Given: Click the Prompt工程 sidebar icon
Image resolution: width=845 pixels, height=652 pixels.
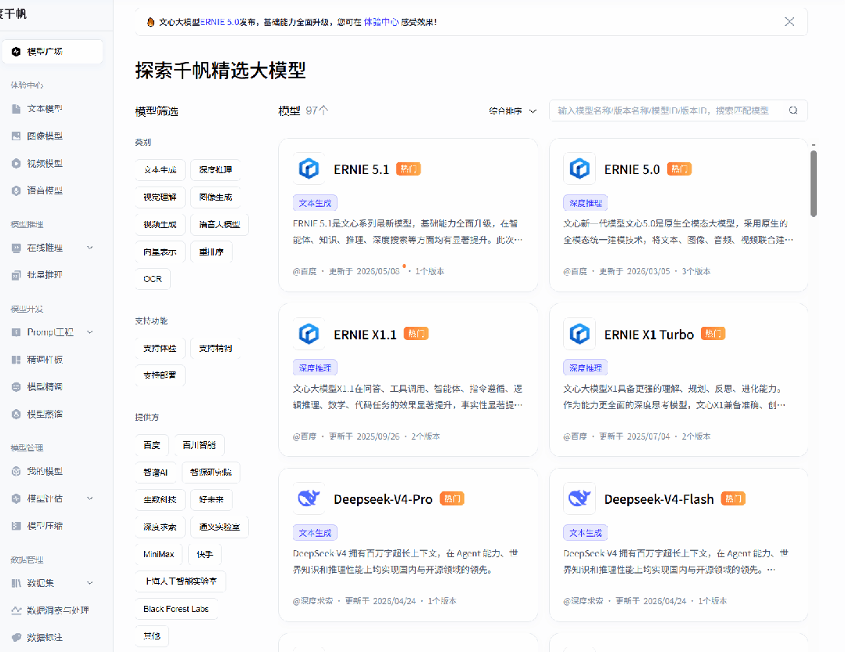Looking at the screenshot, I should click(16, 332).
